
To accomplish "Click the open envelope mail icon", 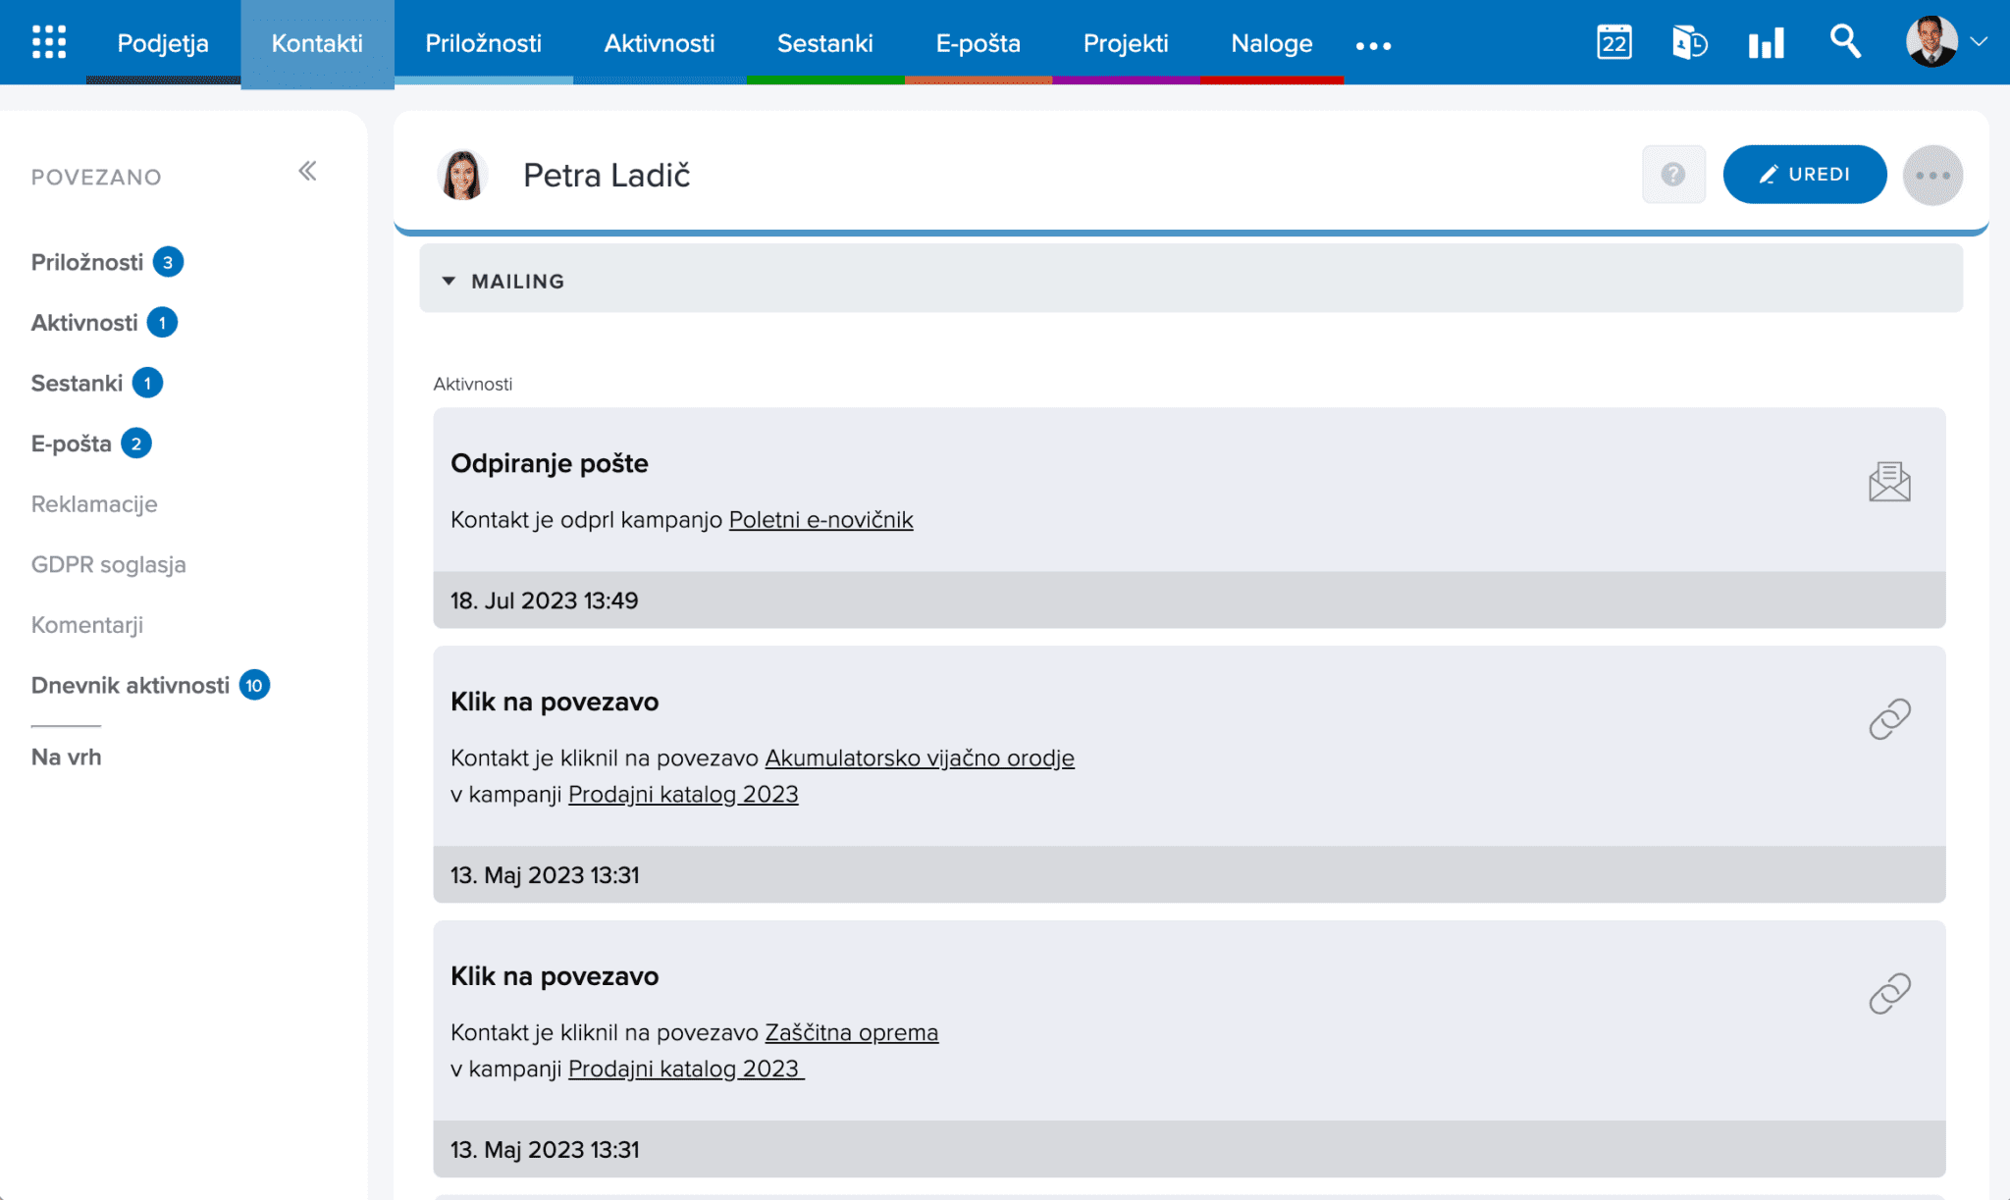I will coord(1888,482).
